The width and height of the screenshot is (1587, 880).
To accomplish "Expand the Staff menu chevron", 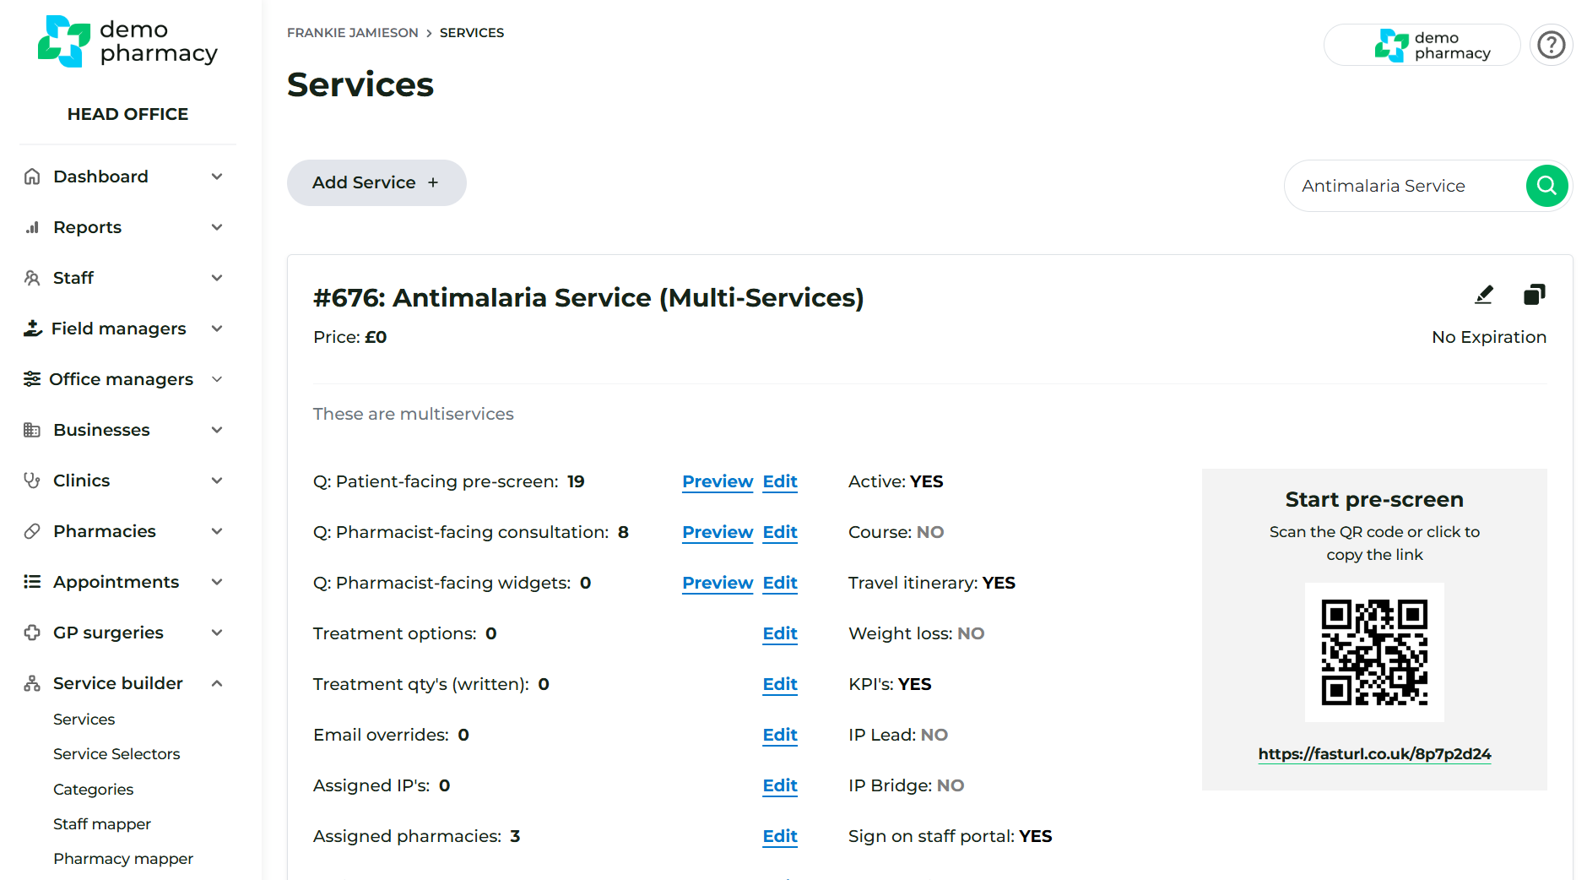I will coord(217,278).
